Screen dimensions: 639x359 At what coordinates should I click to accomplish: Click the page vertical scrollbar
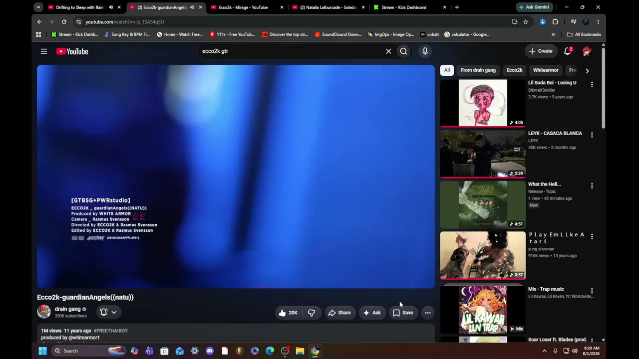[603, 89]
